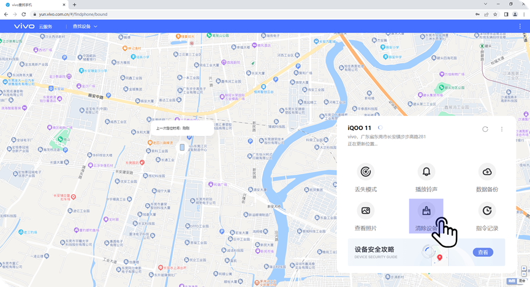Zoom in the map with plus button
Image resolution: width=530 pixels, height=287 pixels.
coord(524,269)
